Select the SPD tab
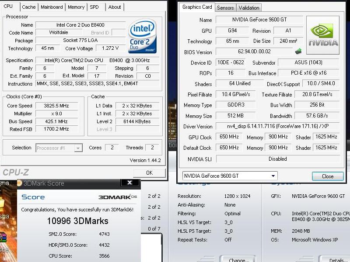 [x=94, y=7]
